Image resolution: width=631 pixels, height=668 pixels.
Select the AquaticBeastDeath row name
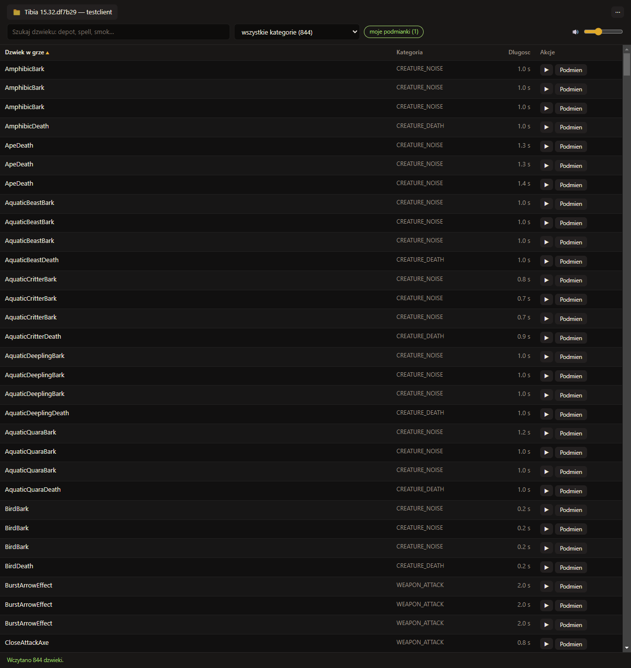click(x=32, y=260)
